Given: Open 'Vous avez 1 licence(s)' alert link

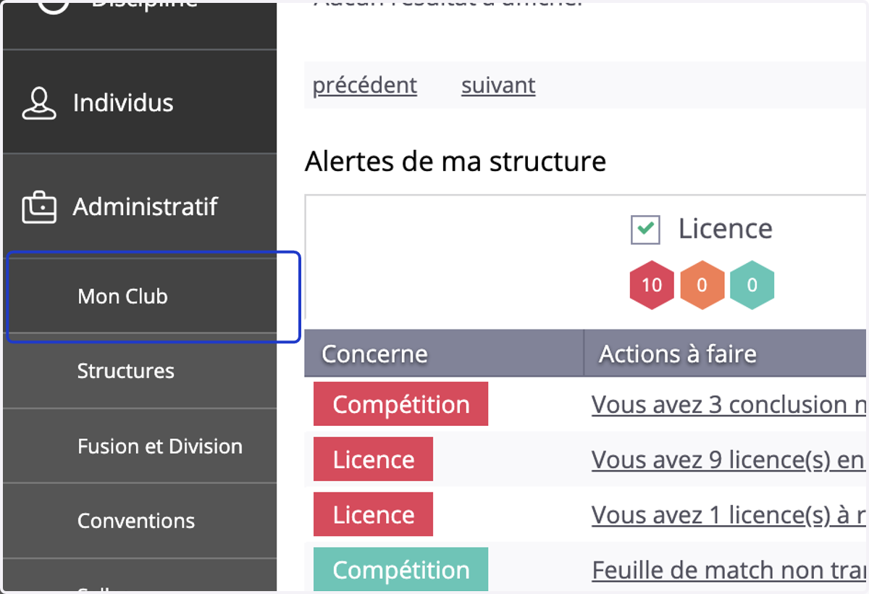Looking at the screenshot, I should tap(729, 514).
